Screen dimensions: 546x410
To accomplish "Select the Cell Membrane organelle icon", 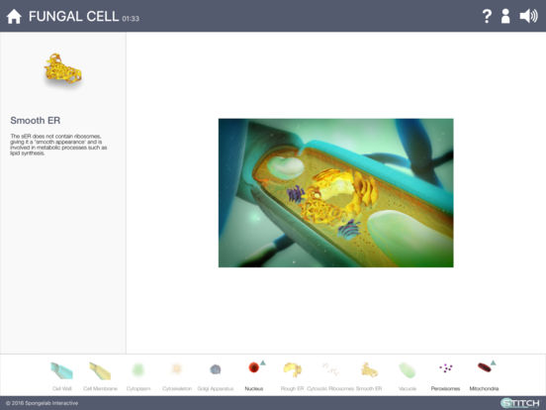I will pos(100,371).
